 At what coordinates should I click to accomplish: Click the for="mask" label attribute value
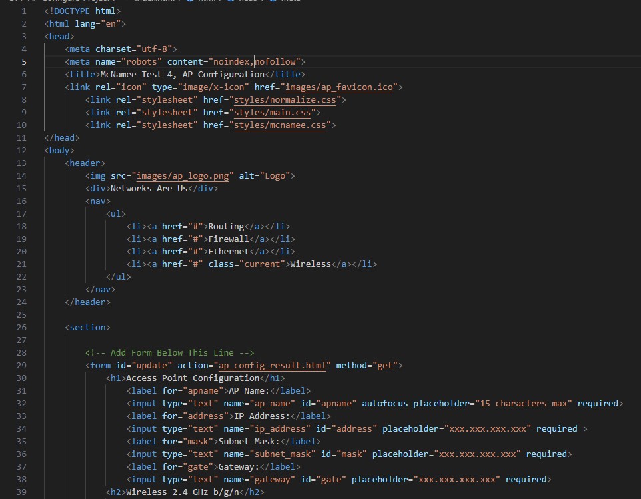198,442
